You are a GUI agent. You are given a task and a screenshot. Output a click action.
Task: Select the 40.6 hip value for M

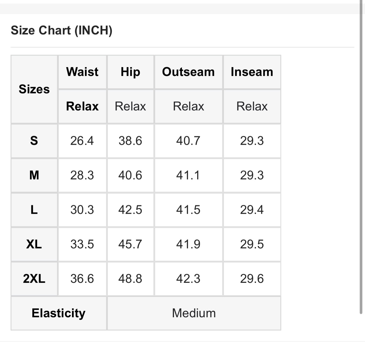click(x=130, y=175)
